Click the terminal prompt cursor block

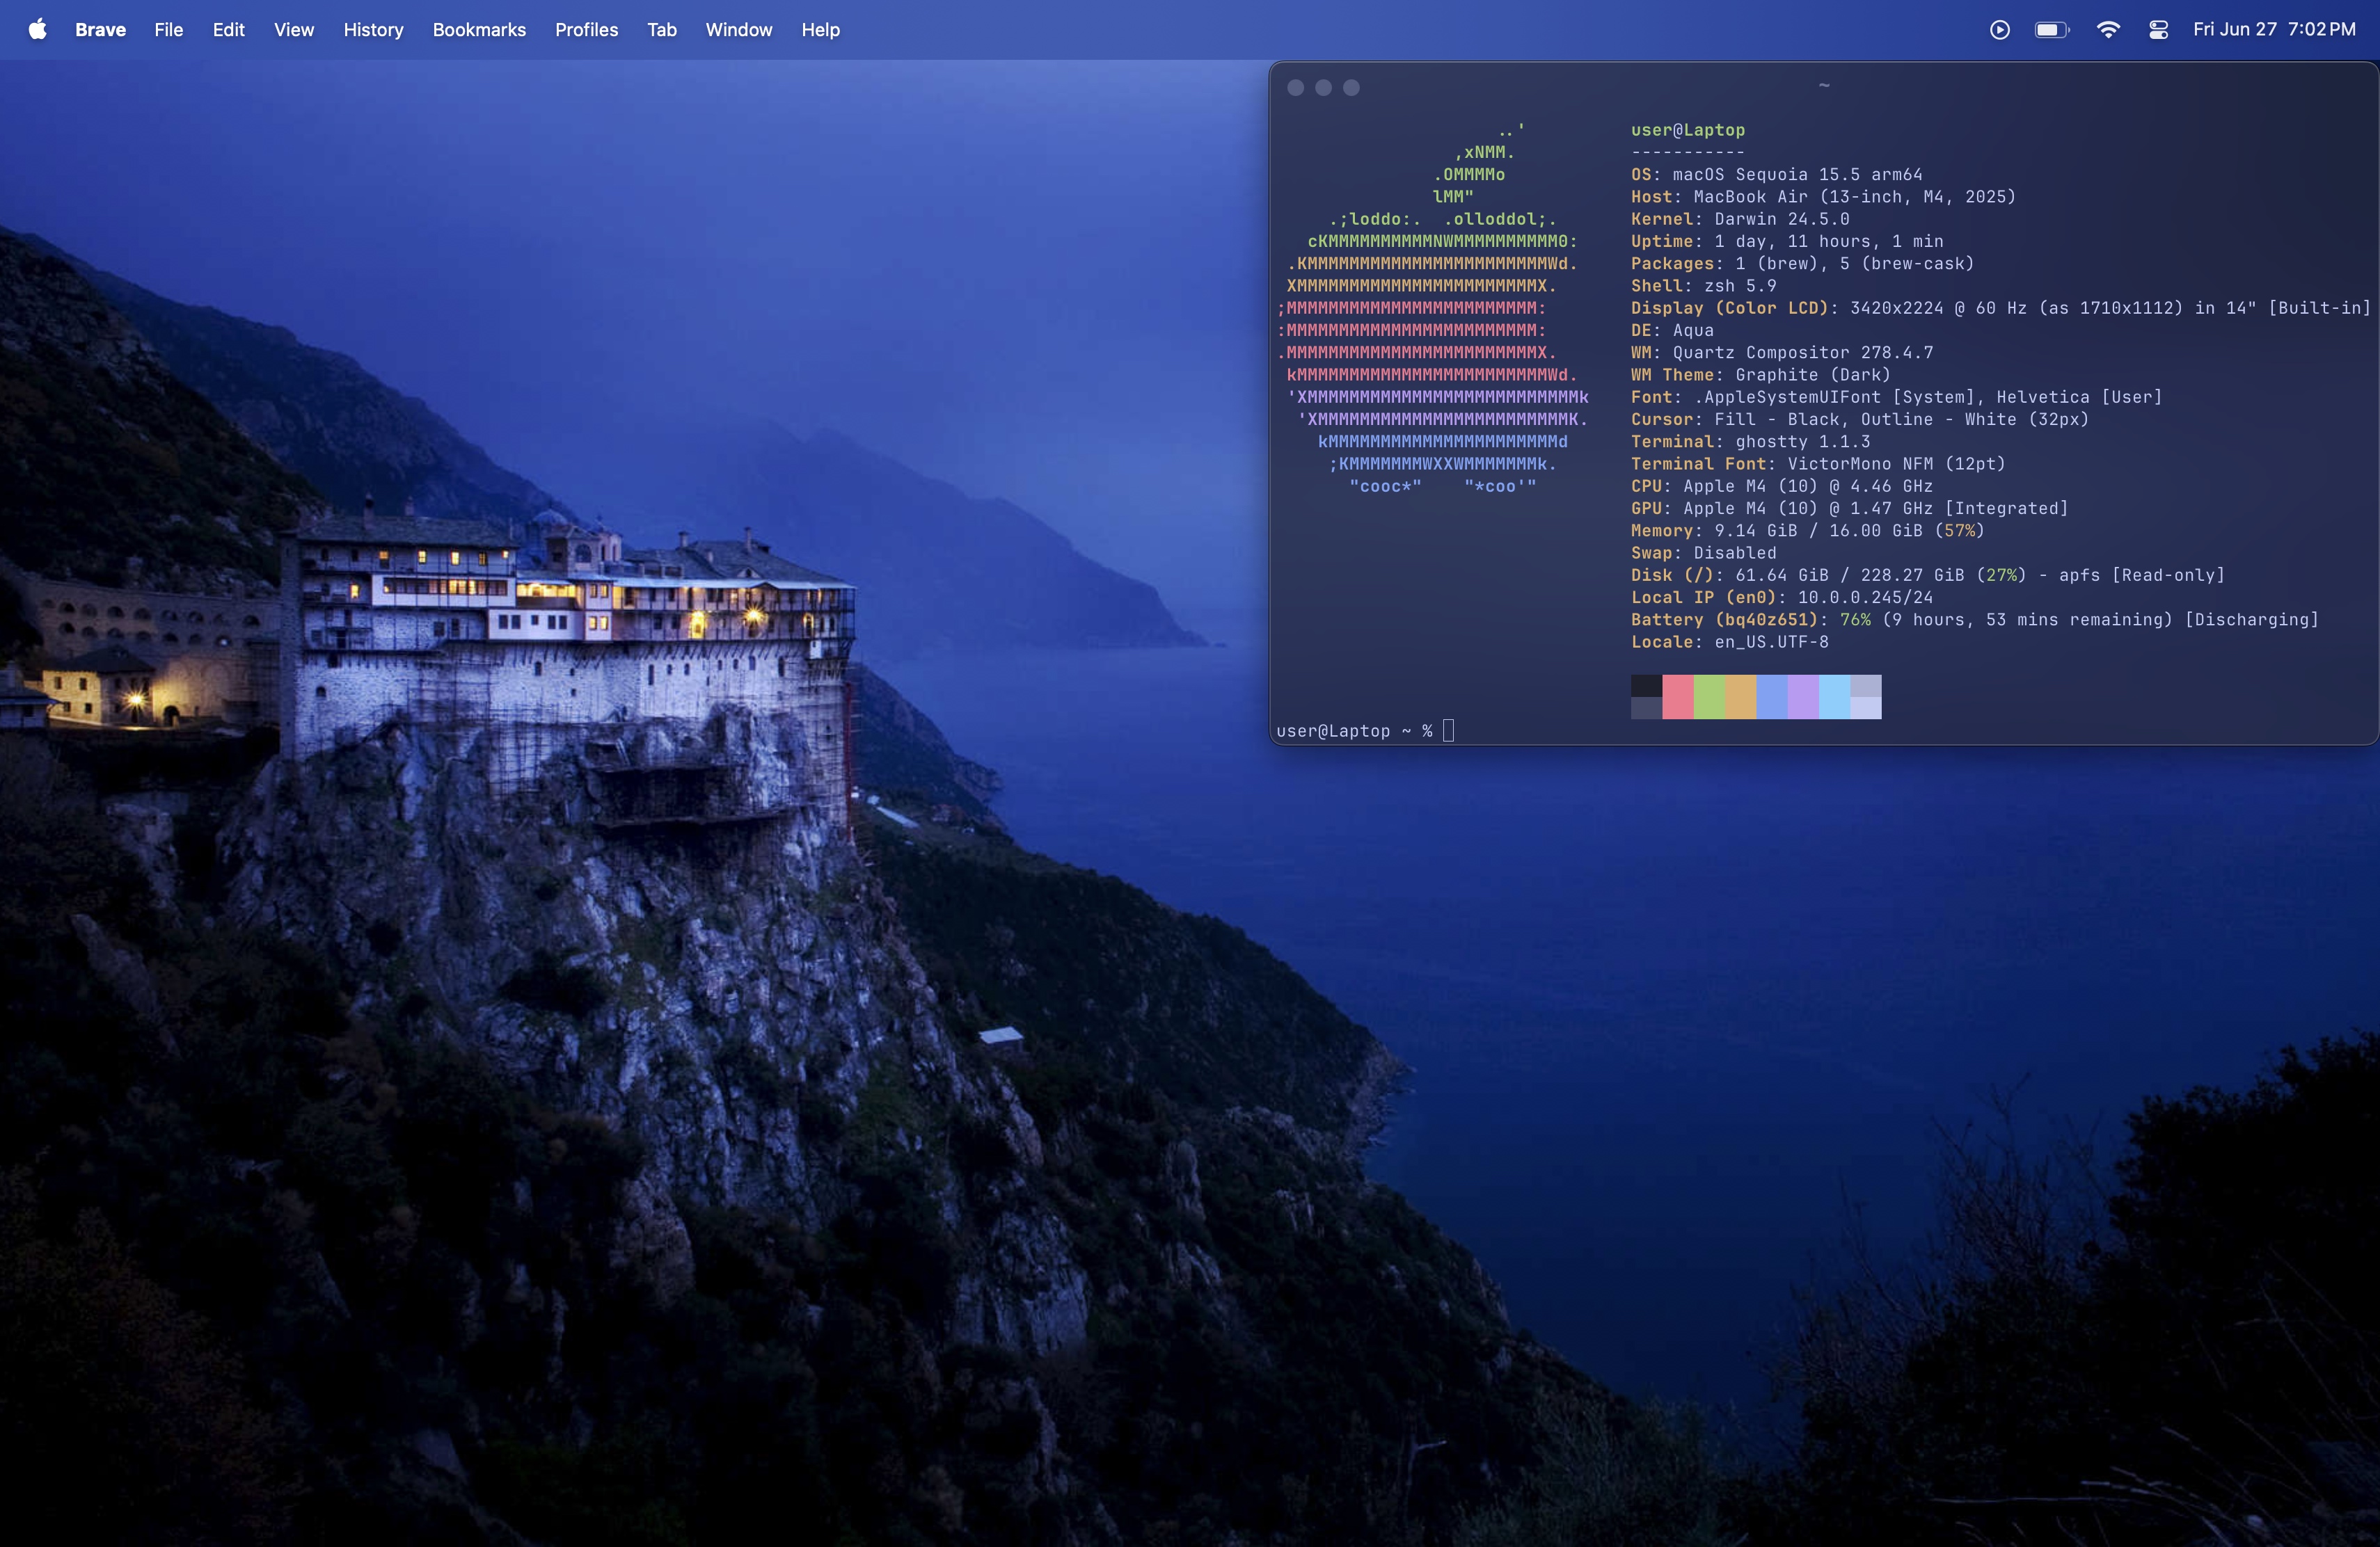coord(1448,730)
